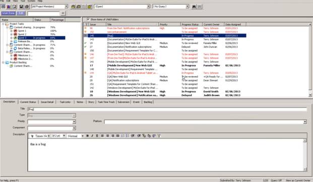Select the Release Ba... tree item
The width and height of the screenshot is (313, 182).
(x=25, y=41)
